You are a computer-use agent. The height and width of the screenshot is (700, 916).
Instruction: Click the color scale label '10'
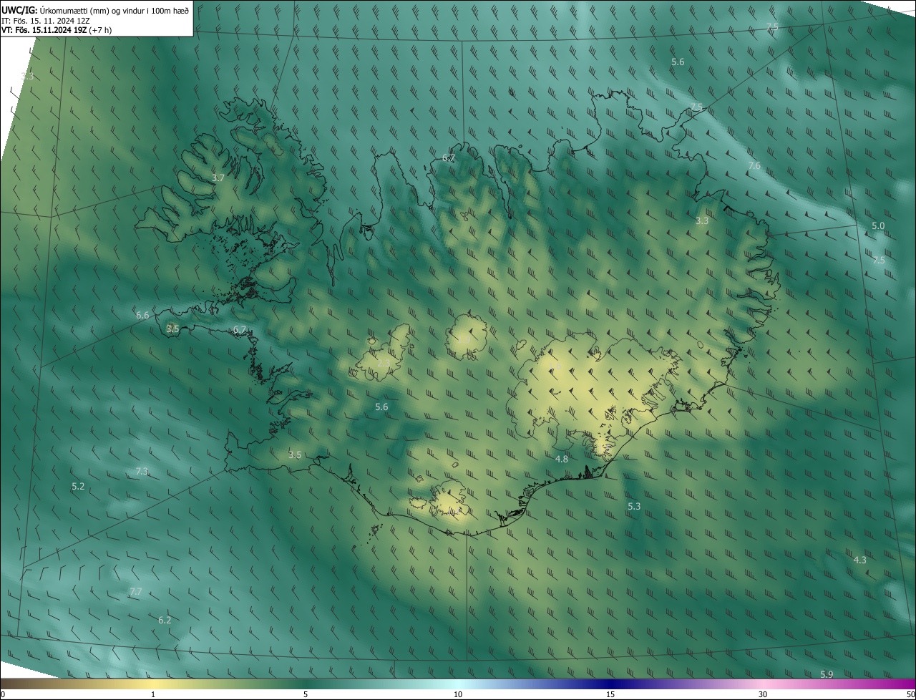click(458, 694)
